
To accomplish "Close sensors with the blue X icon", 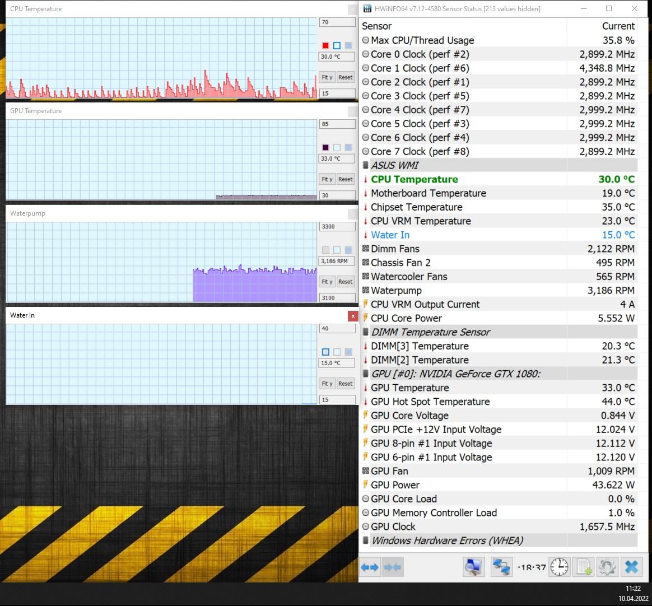I will [x=632, y=567].
